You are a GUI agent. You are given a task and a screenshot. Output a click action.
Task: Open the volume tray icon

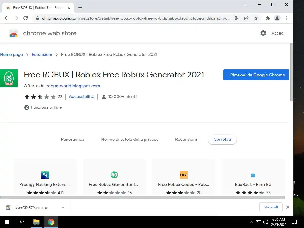coord(266,222)
